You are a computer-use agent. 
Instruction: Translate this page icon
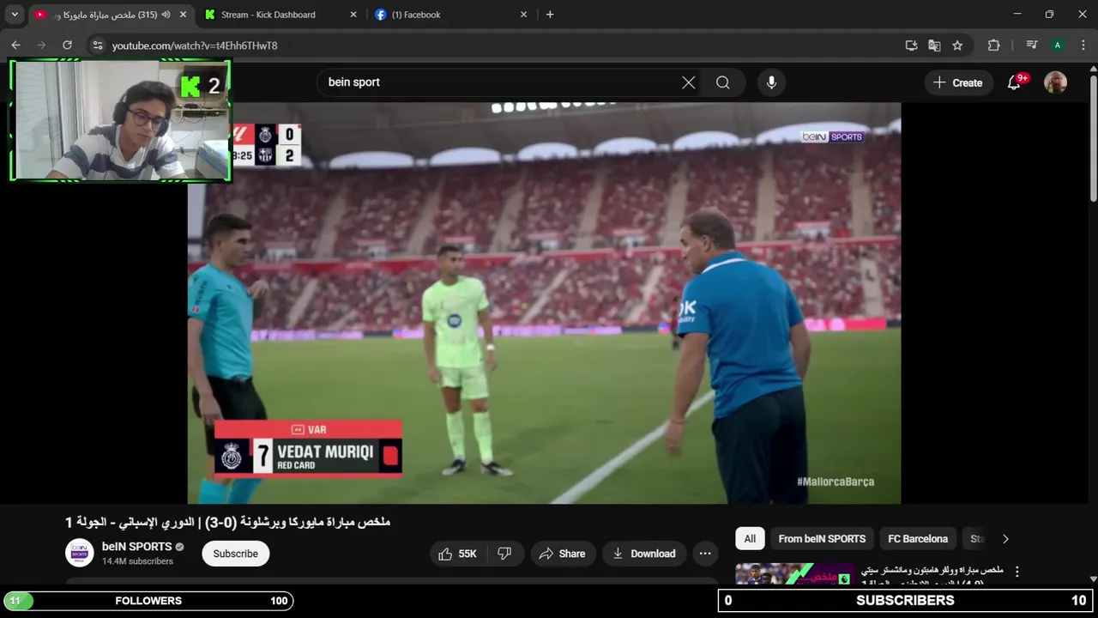pyautogui.click(x=934, y=45)
